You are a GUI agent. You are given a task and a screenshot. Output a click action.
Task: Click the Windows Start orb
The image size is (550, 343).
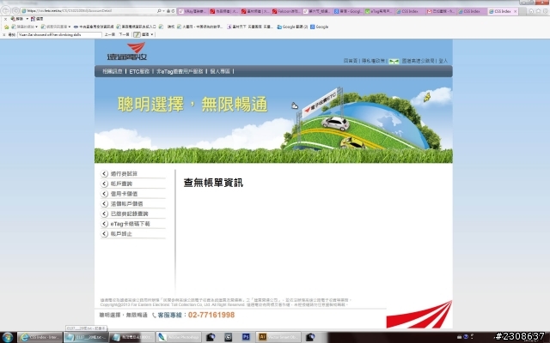click(x=8, y=337)
